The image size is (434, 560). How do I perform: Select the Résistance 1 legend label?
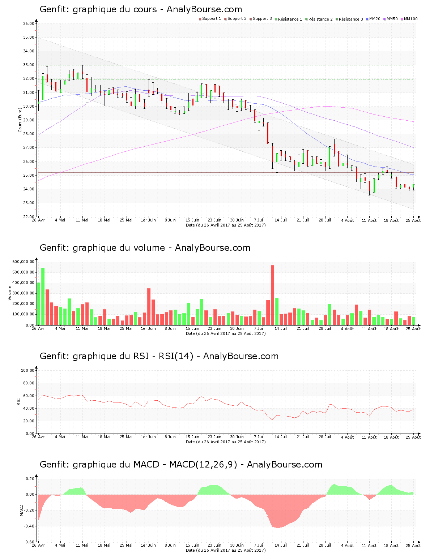[290, 19]
